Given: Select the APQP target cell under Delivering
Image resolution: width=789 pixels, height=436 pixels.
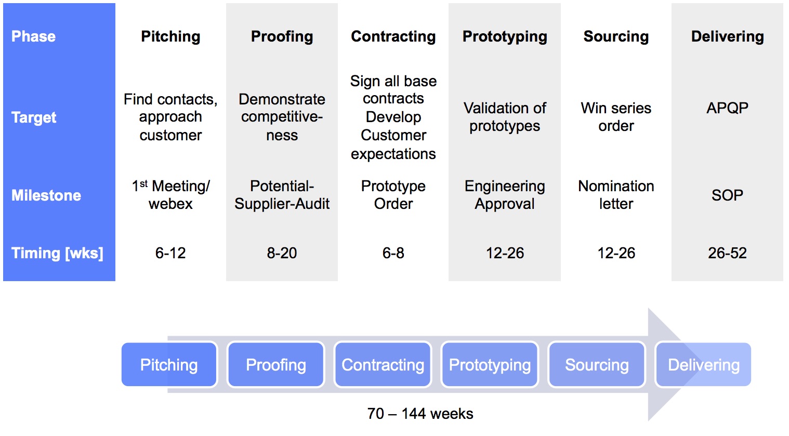Looking at the screenshot, I should [727, 108].
